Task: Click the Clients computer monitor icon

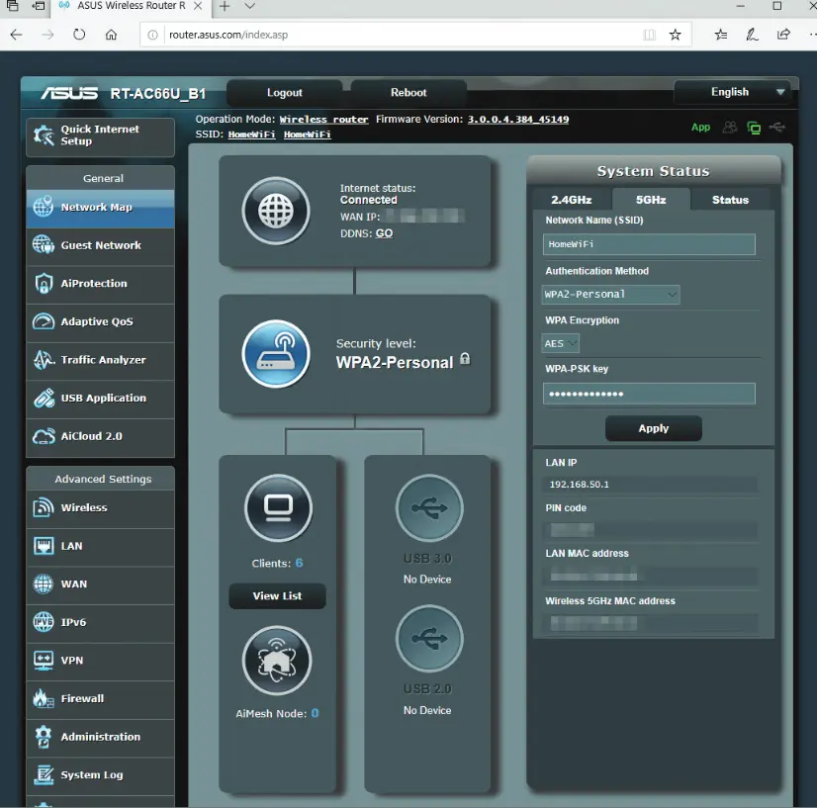Action: coord(278,508)
